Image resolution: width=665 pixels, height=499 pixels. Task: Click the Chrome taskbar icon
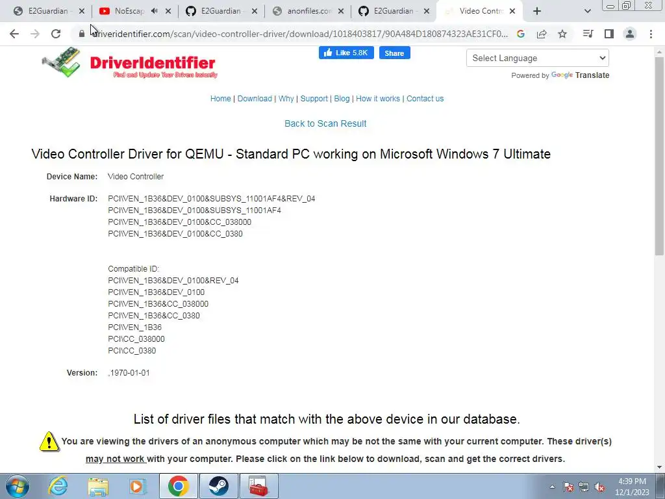(178, 486)
